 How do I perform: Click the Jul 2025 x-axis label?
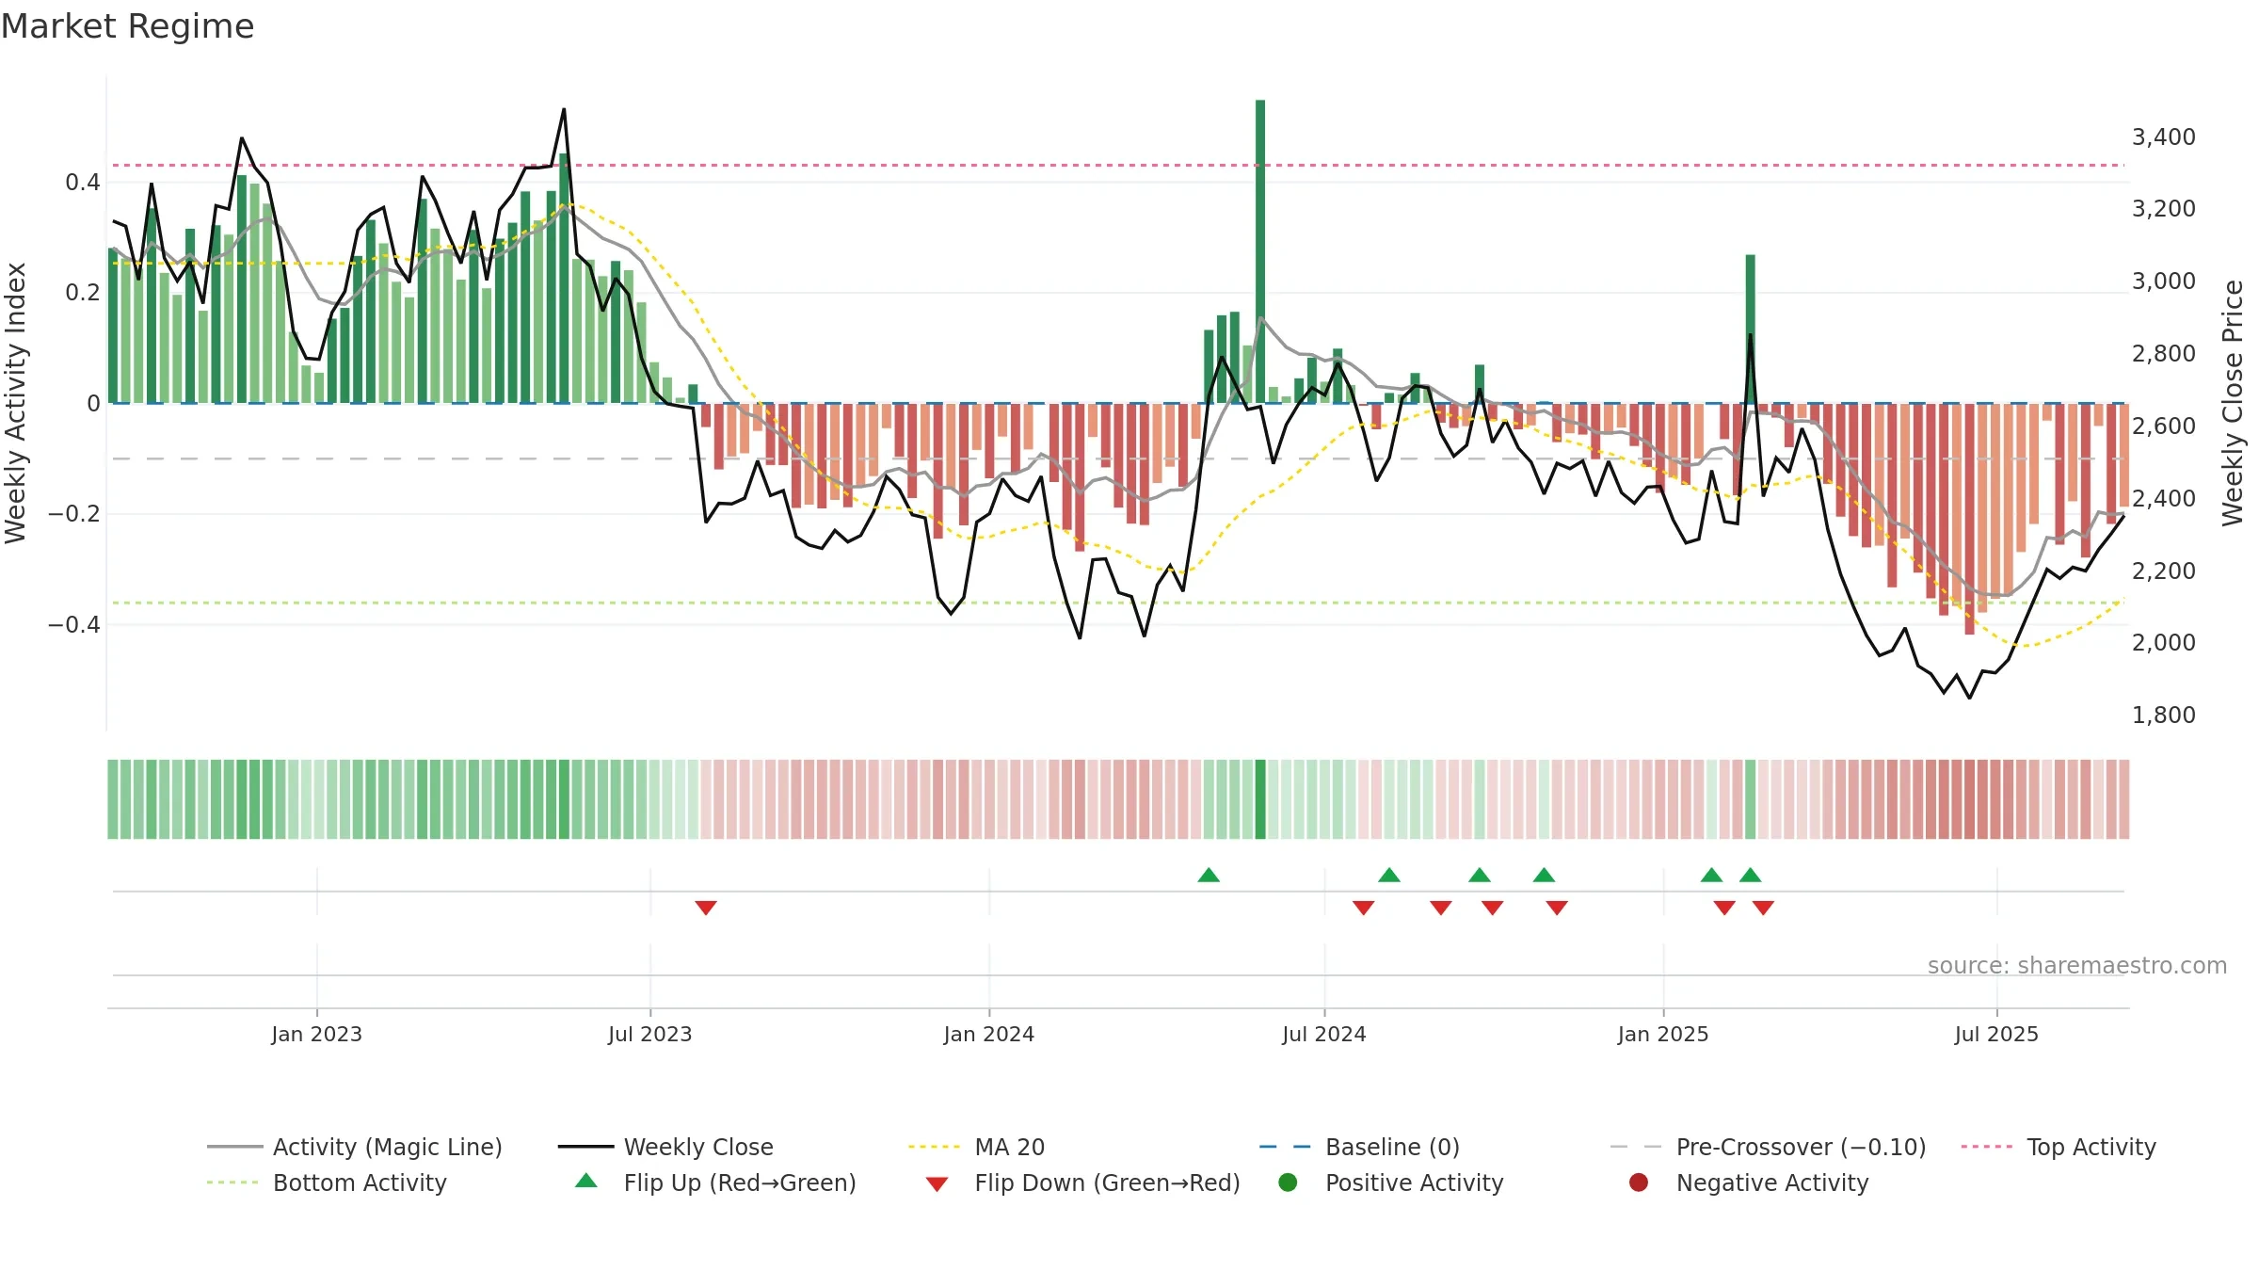[x=1996, y=1034]
